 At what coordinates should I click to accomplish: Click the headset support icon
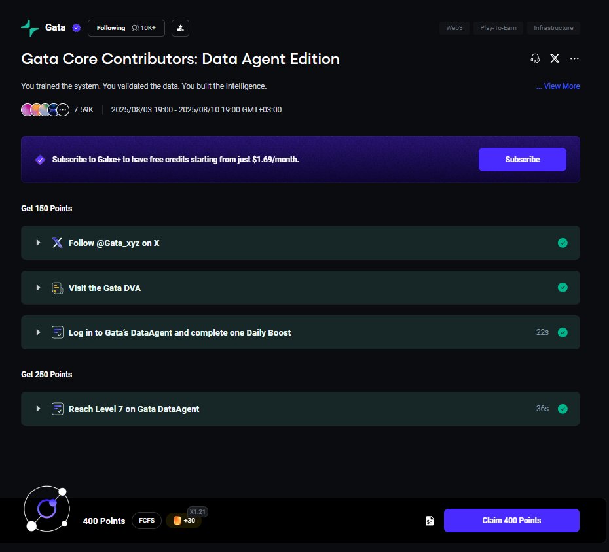(x=535, y=58)
